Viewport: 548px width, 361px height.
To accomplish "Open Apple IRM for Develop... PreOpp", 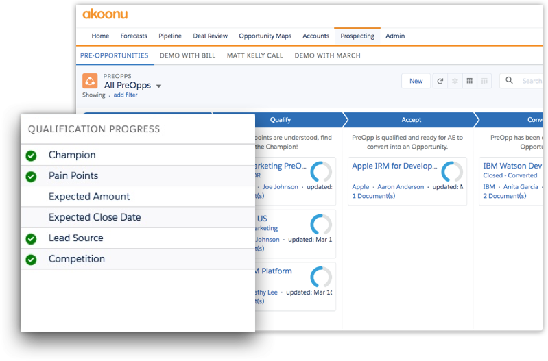I will [394, 166].
